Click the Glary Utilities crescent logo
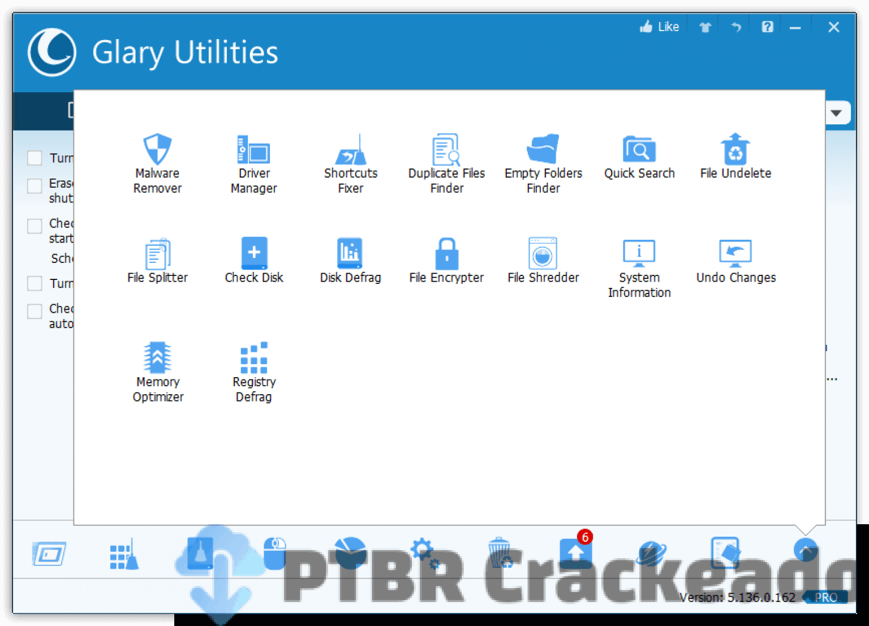The width and height of the screenshot is (869, 626). (51, 53)
